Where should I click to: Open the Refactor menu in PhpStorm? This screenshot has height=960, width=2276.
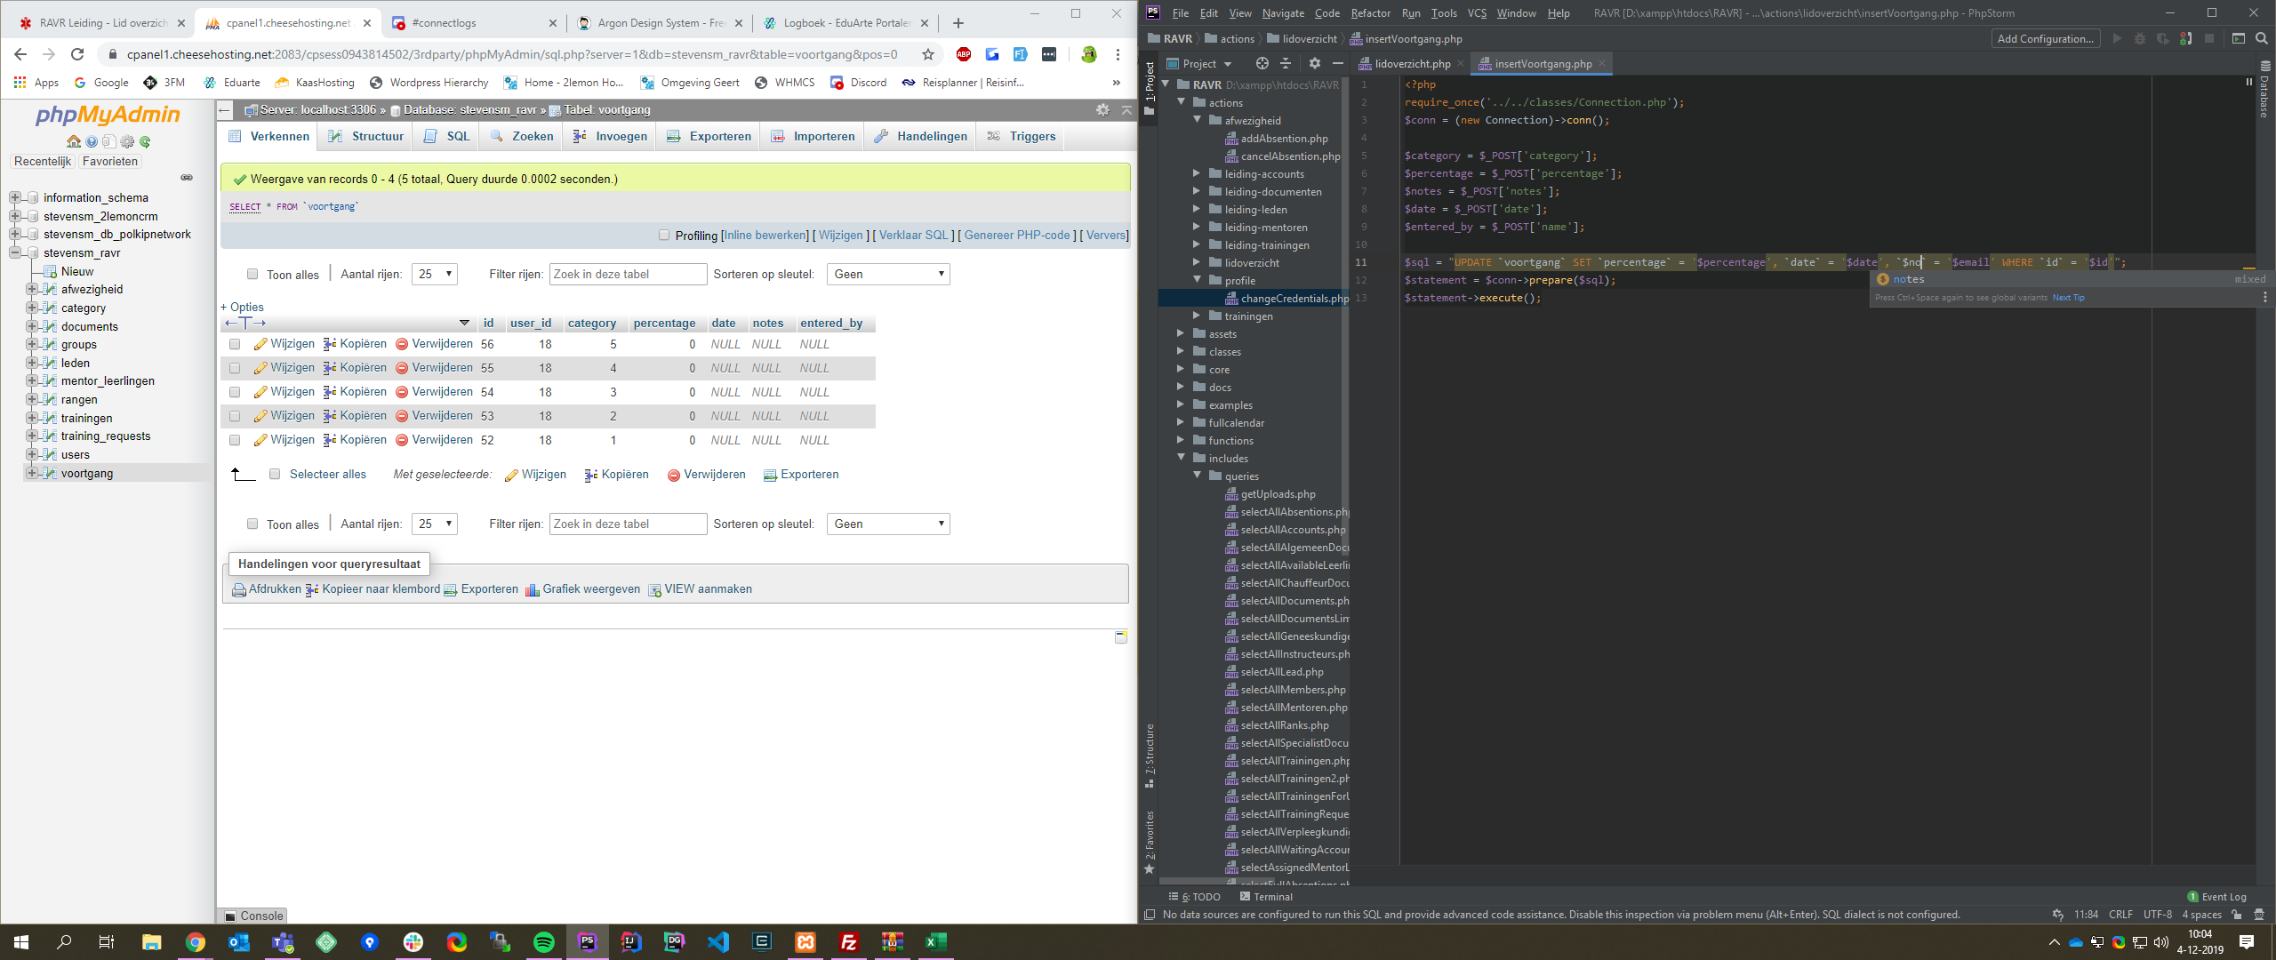(1370, 13)
